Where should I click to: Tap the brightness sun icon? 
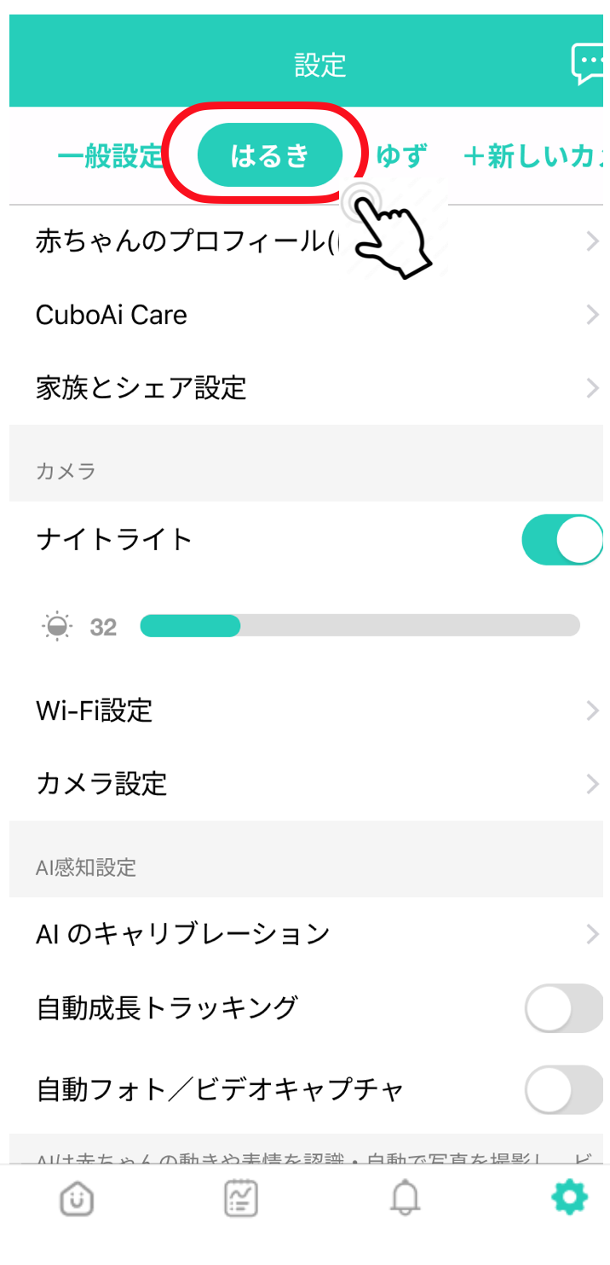point(55,626)
